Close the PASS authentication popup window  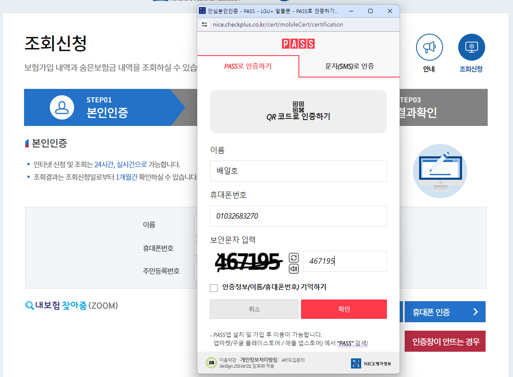tap(390, 11)
